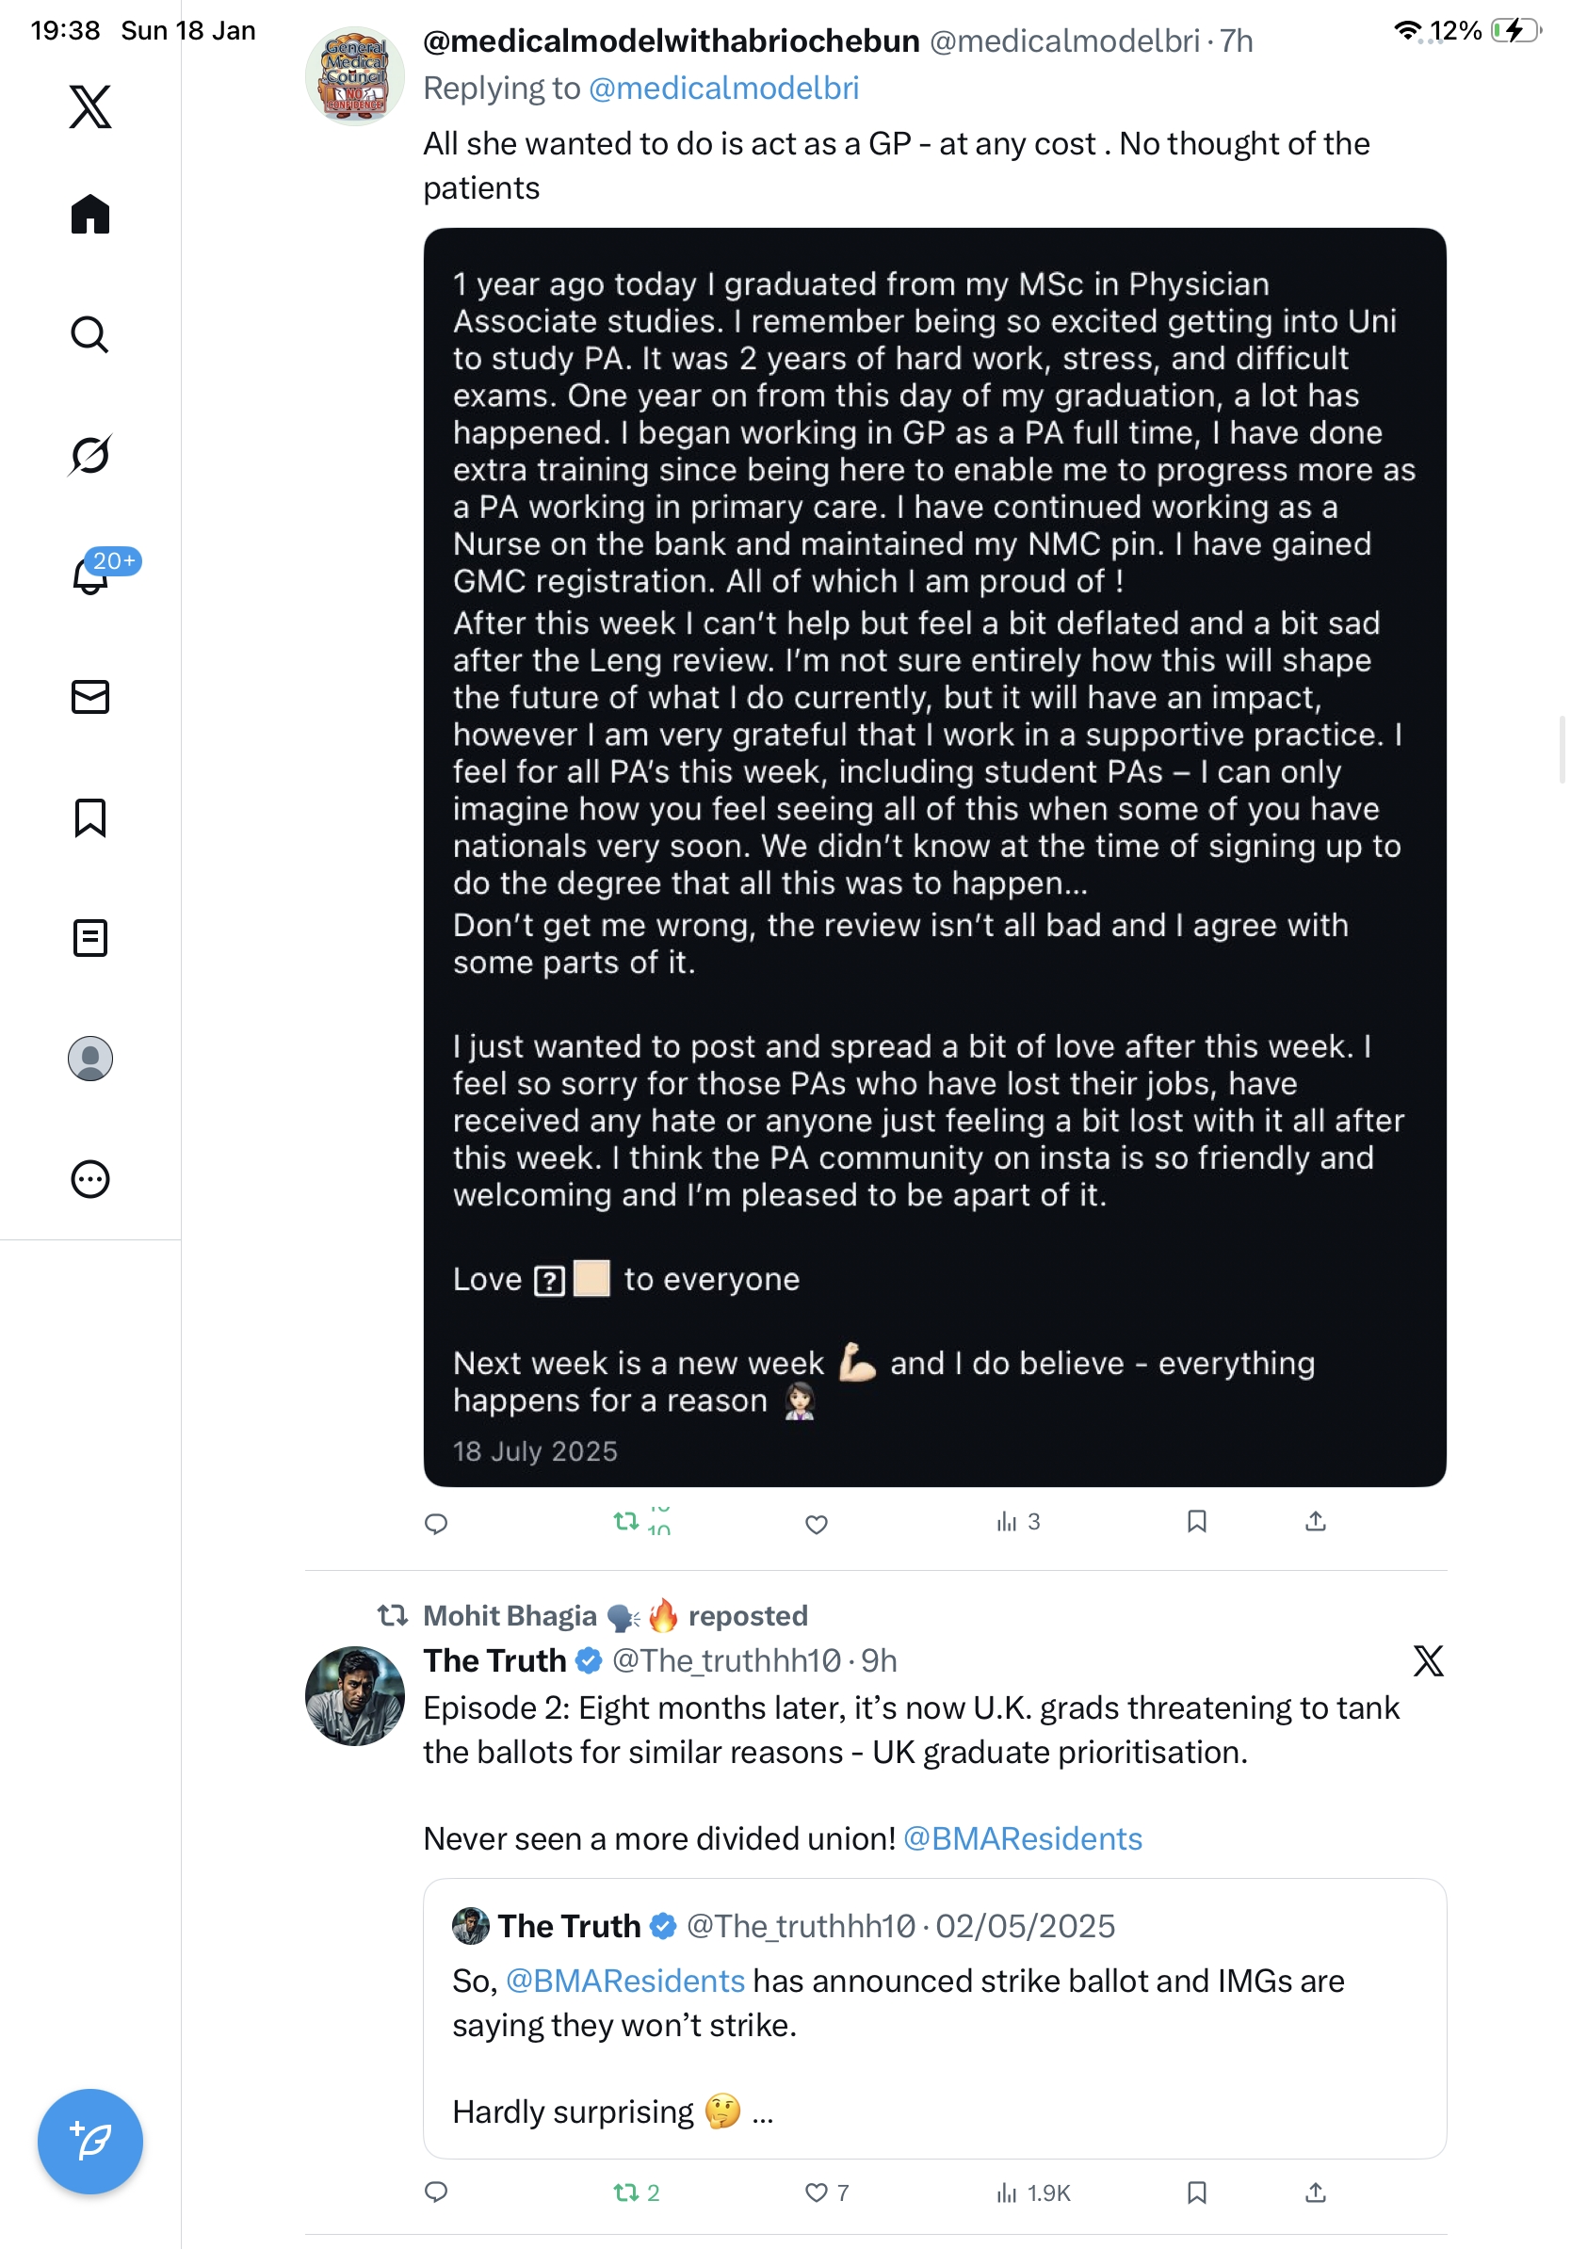Image resolution: width=1571 pixels, height=2249 pixels.
Task: Expand the More options menu
Action: 90,1178
